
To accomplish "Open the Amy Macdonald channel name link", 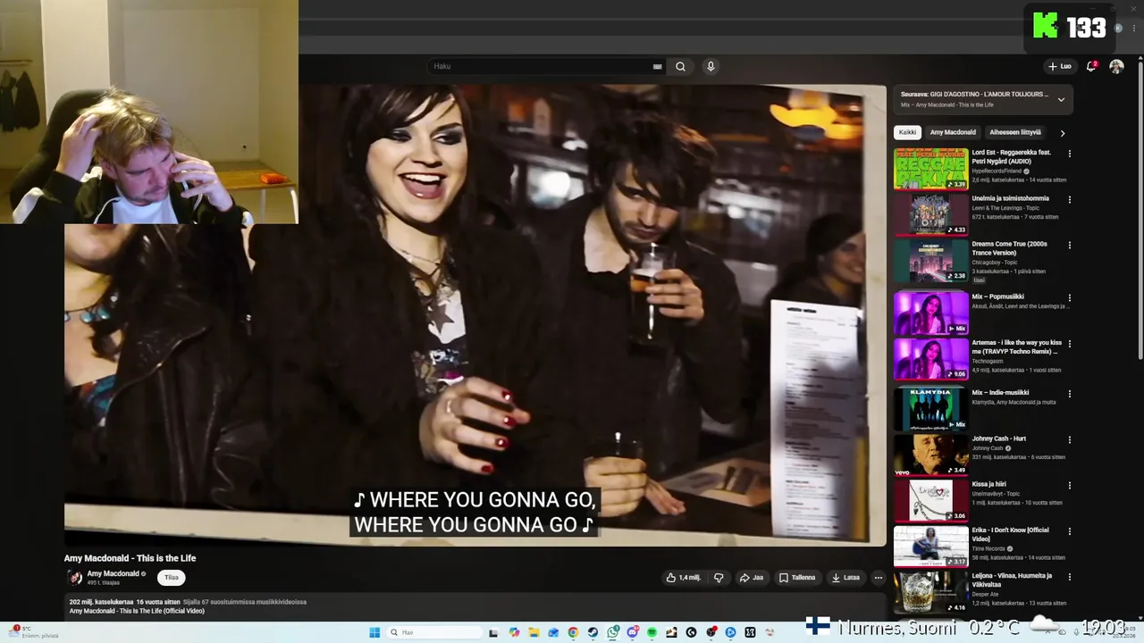I will (113, 573).
